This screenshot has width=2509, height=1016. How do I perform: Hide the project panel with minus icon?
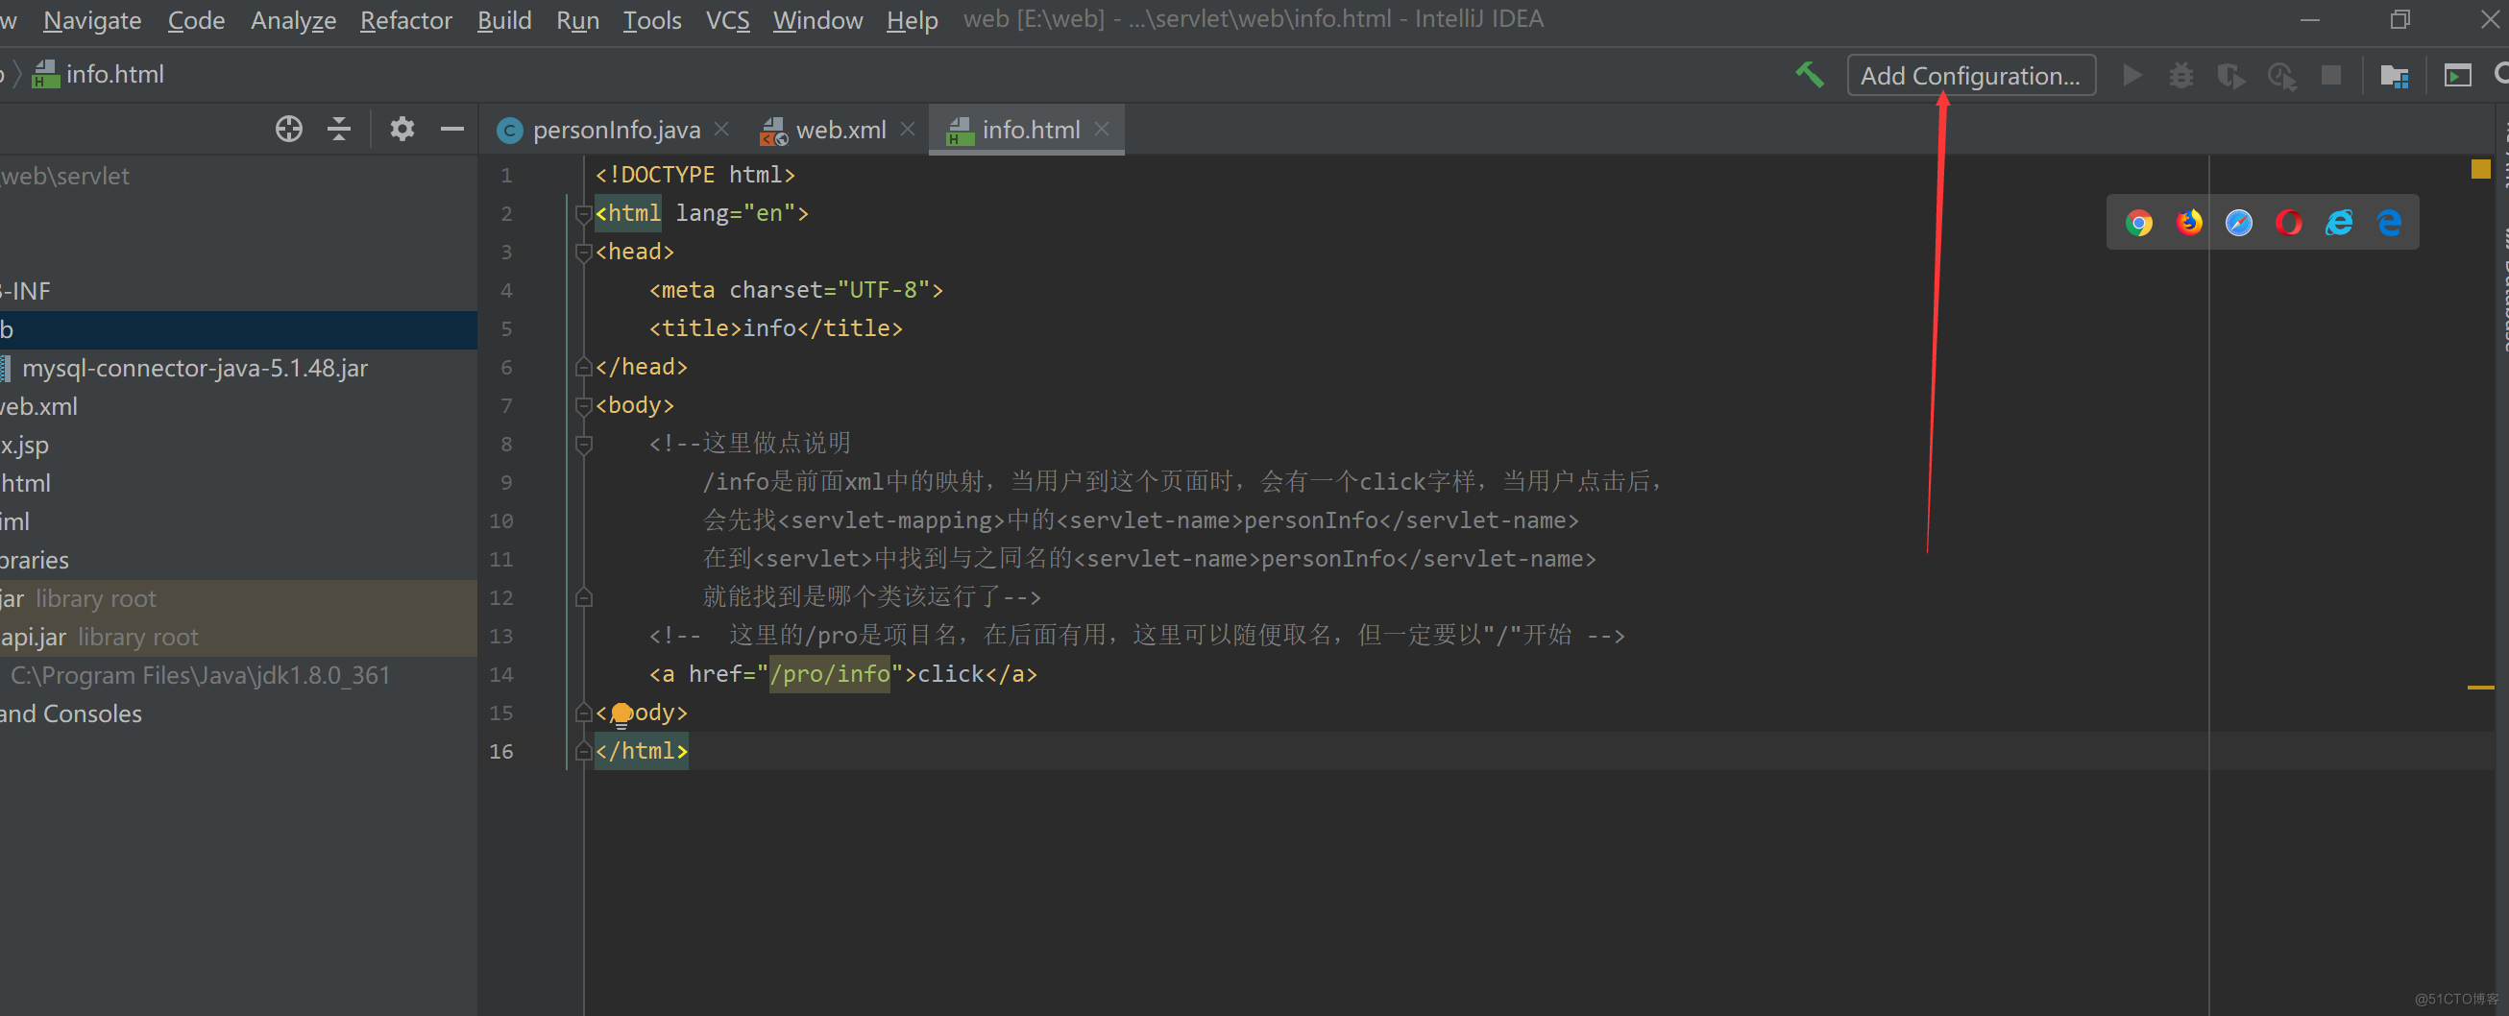(x=451, y=129)
